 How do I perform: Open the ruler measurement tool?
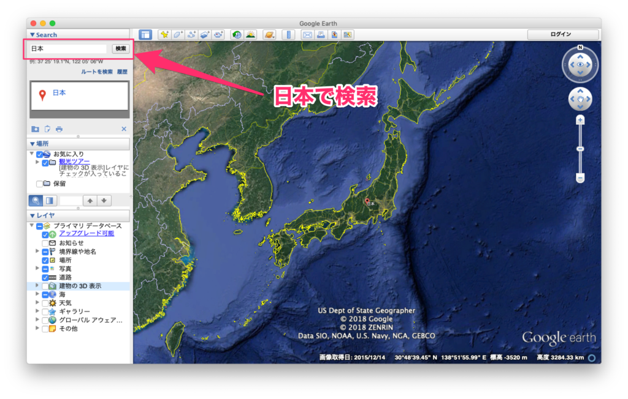point(288,35)
